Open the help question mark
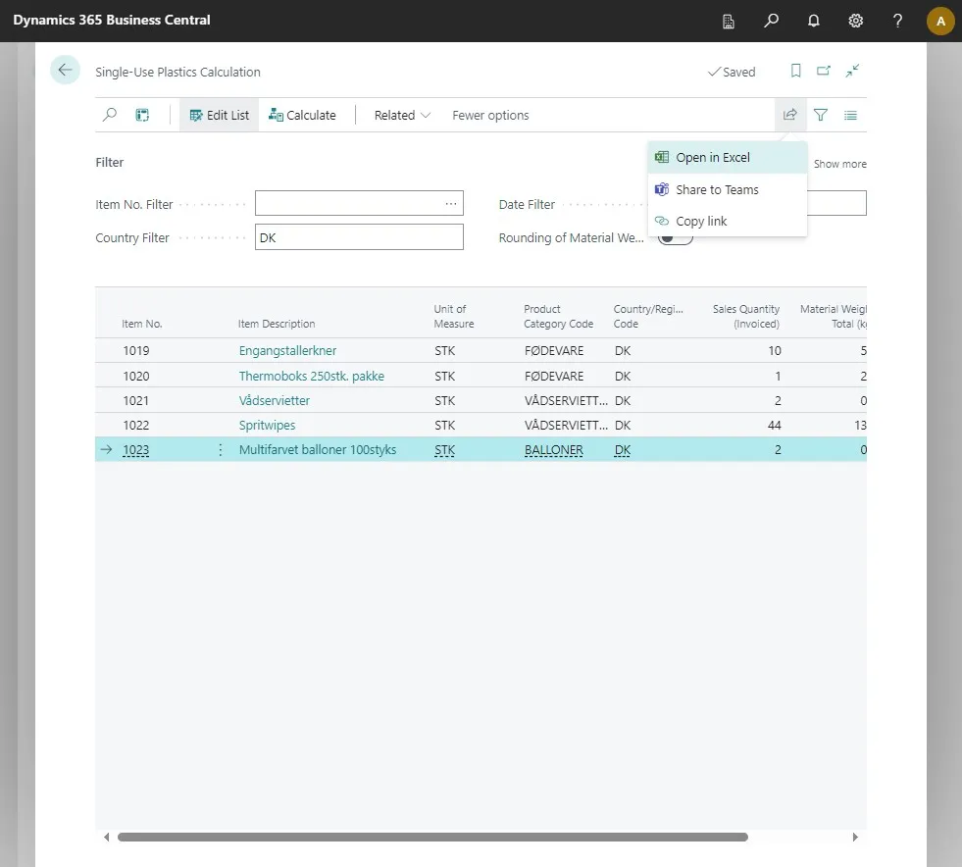 pos(897,21)
